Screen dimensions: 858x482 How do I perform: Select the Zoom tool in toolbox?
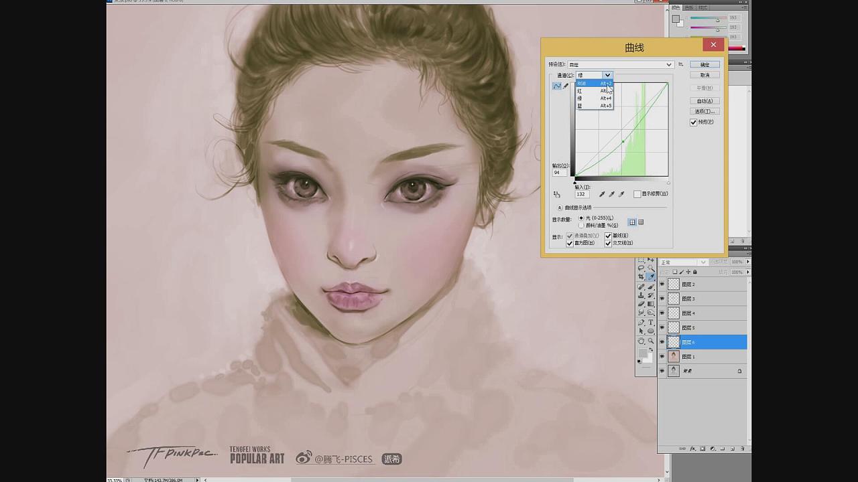click(x=651, y=341)
